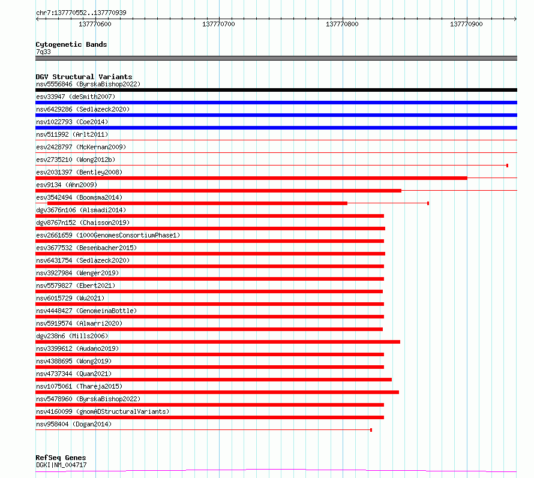Click ruler position 137770600
Viewport: 534px width, 478px height.
[x=95, y=24]
